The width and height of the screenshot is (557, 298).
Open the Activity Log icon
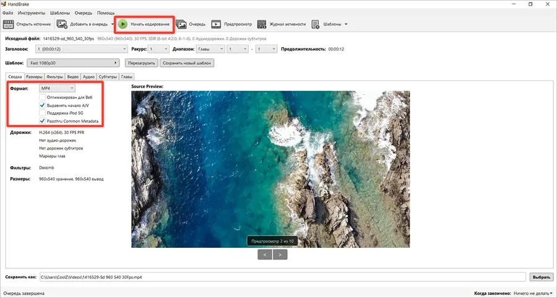(x=262, y=24)
